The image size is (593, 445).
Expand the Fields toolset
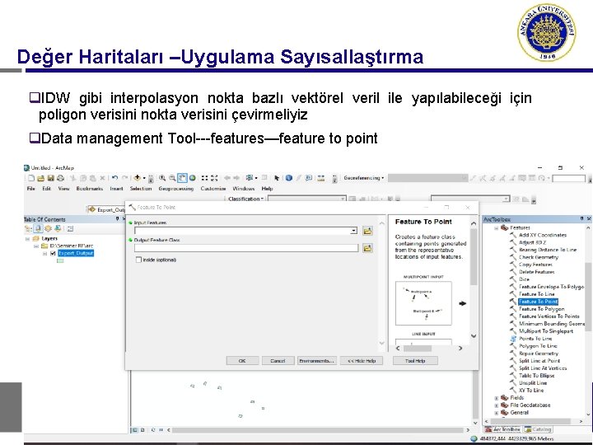496,398
